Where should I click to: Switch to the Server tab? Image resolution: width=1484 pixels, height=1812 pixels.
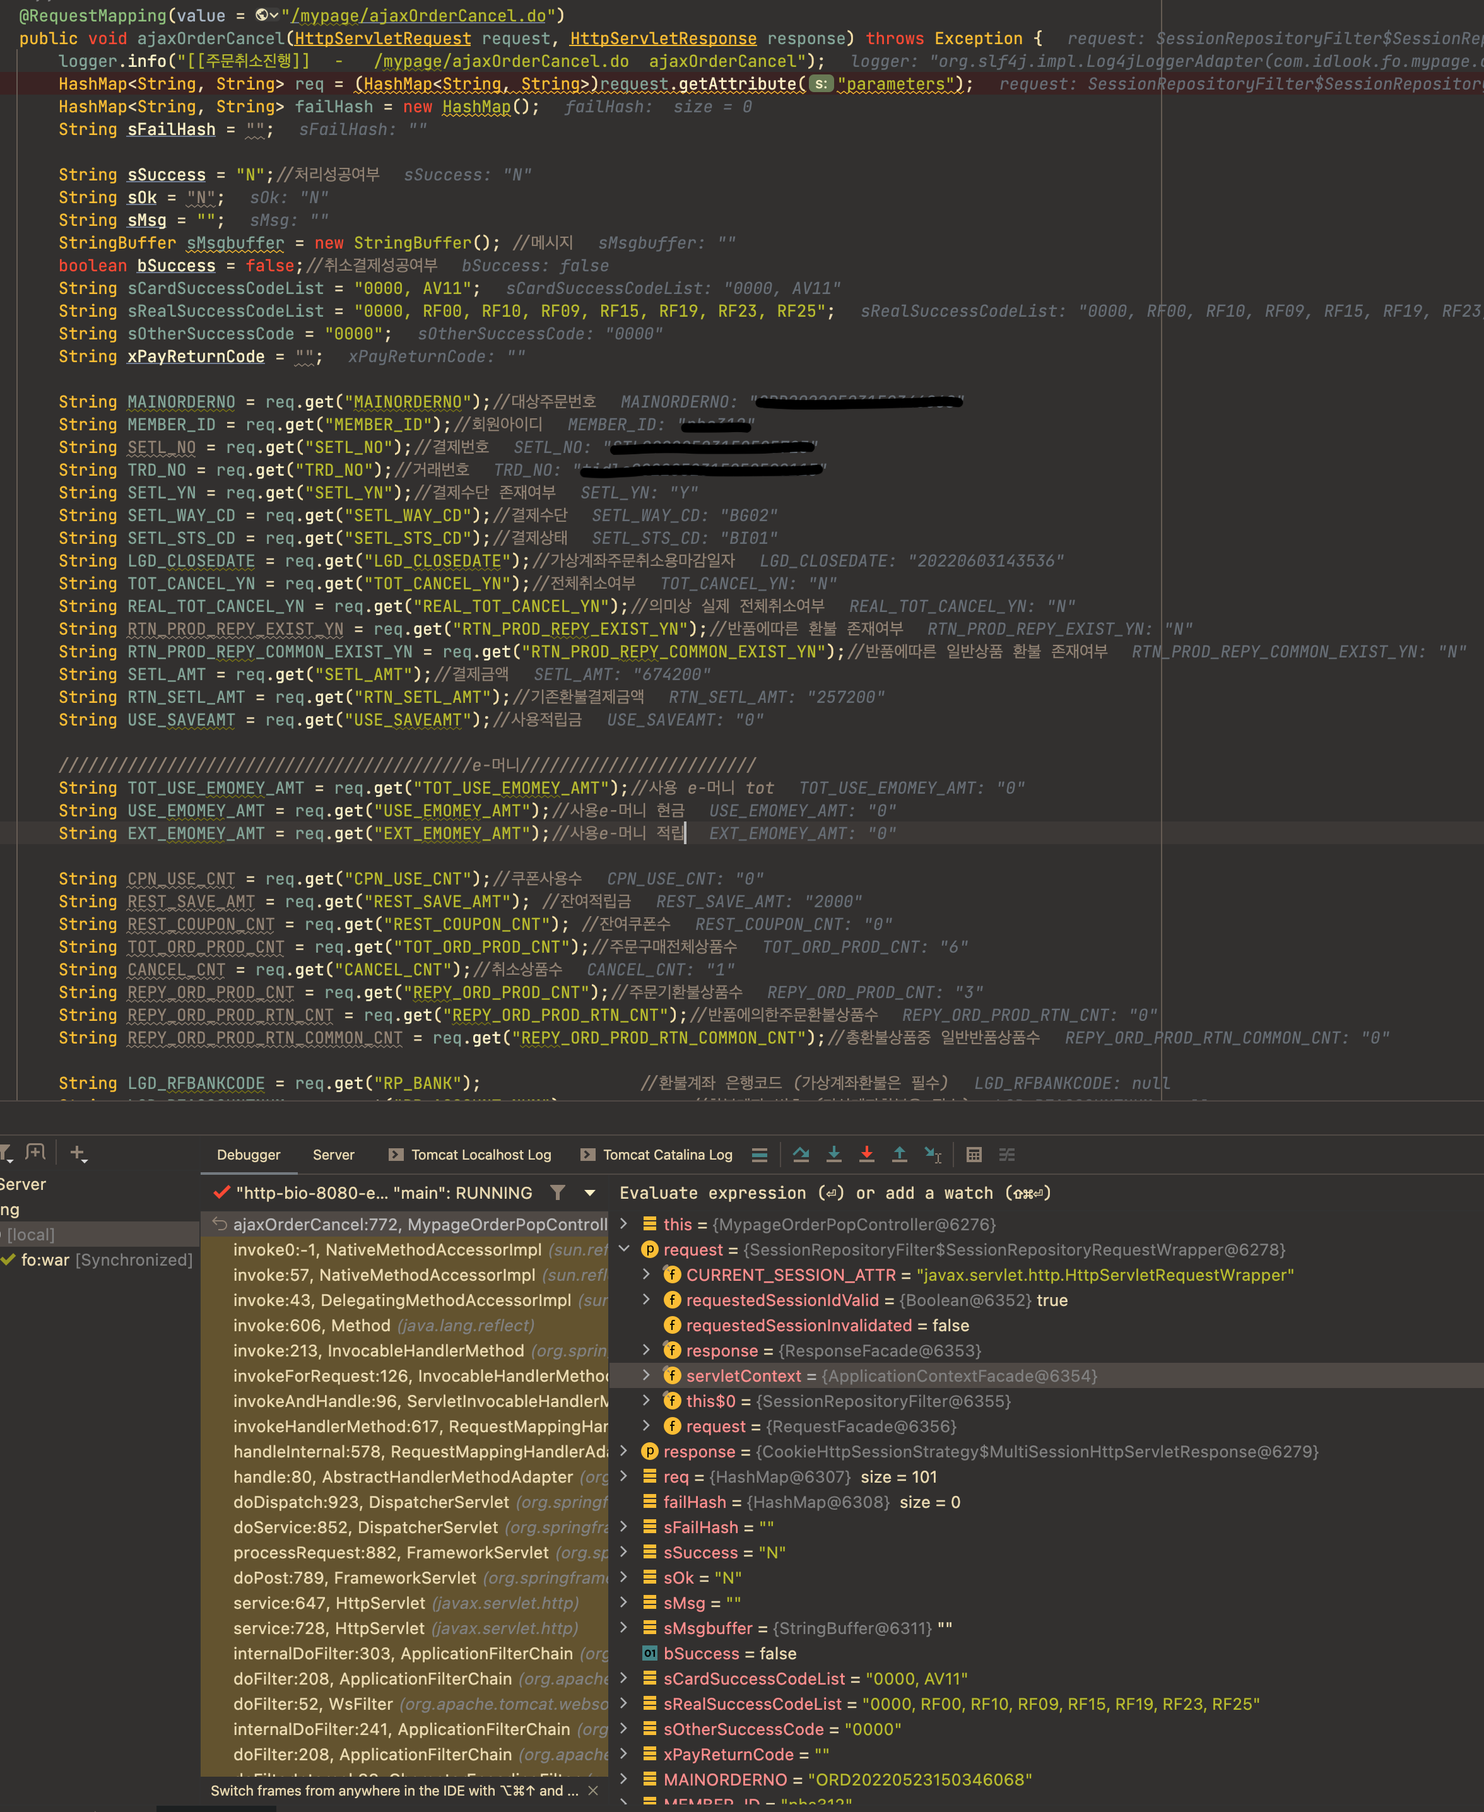click(333, 1155)
